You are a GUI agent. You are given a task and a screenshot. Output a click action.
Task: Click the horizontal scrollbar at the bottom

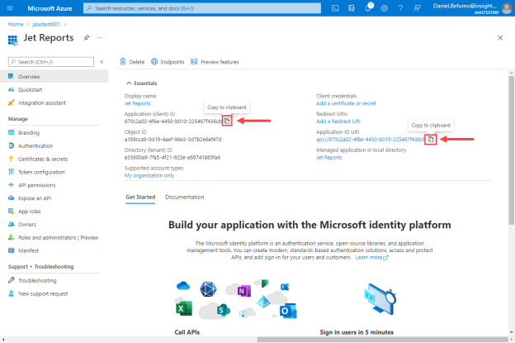tap(382, 340)
